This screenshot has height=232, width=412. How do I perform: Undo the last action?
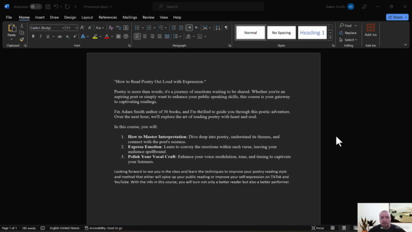[x=56, y=6]
